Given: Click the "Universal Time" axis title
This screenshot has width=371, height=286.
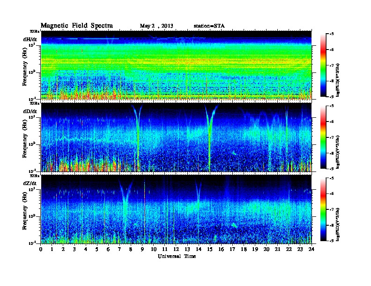Looking at the screenshot, I should click(177, 256).
